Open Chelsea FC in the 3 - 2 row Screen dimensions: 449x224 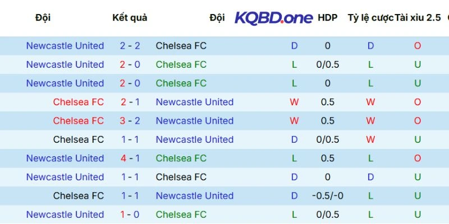[79, 121]
